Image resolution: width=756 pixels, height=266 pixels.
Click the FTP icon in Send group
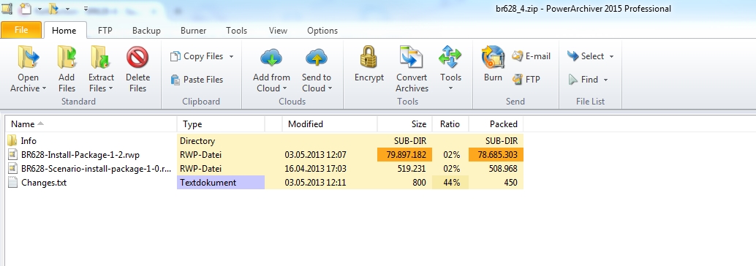point(518,80)
